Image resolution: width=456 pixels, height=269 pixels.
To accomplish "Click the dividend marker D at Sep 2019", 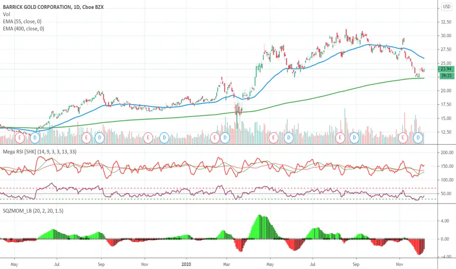I will point(99,137).
